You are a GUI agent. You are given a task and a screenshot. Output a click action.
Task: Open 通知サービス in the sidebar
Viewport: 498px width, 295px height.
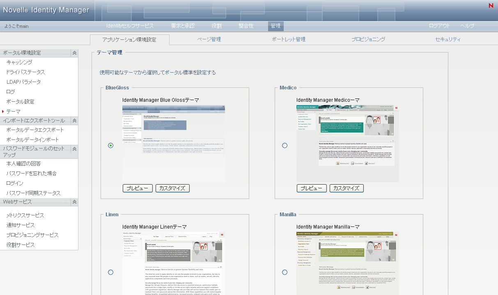click(21, 225)
